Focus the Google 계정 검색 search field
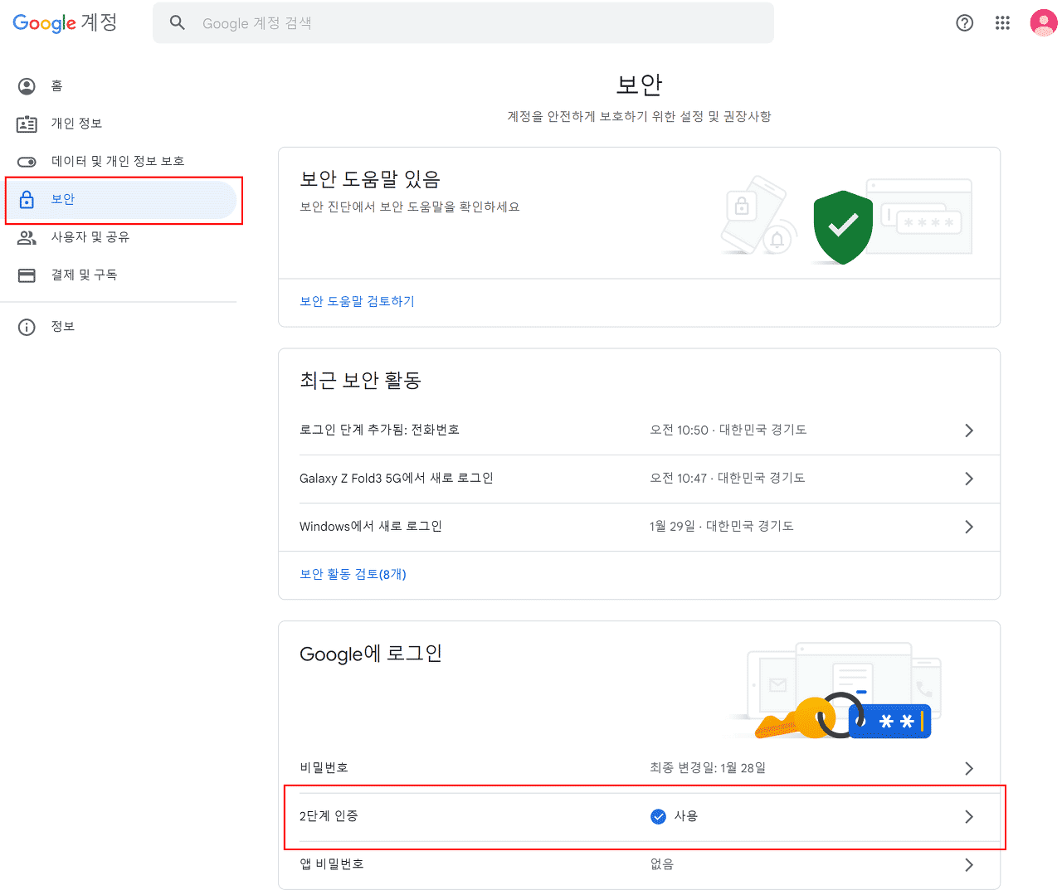 pyautogui.click(x=463, y=22)
